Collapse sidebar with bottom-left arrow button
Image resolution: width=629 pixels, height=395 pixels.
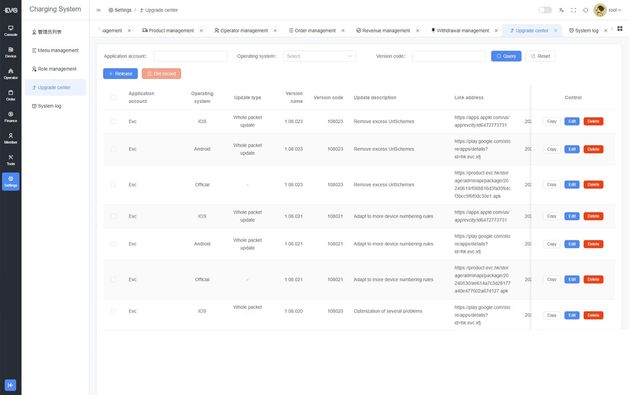[10, 385]
